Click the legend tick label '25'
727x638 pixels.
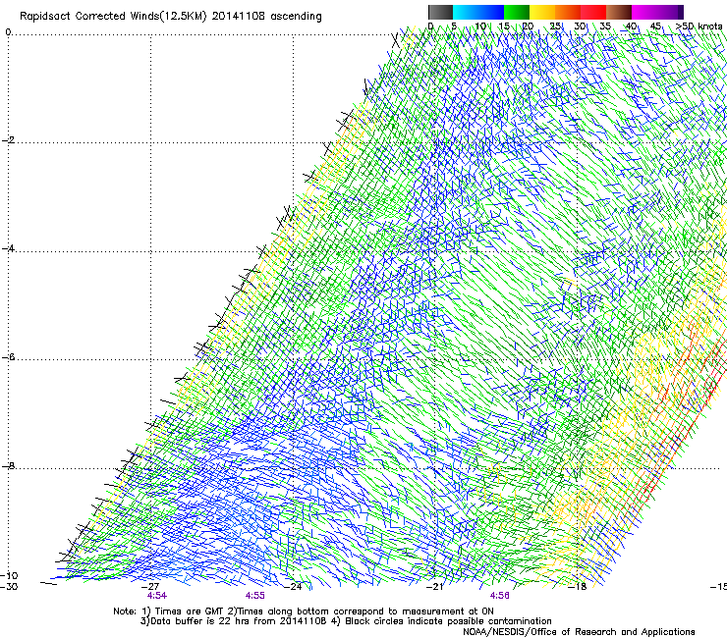pyautogui.click(x=555, y=27)
